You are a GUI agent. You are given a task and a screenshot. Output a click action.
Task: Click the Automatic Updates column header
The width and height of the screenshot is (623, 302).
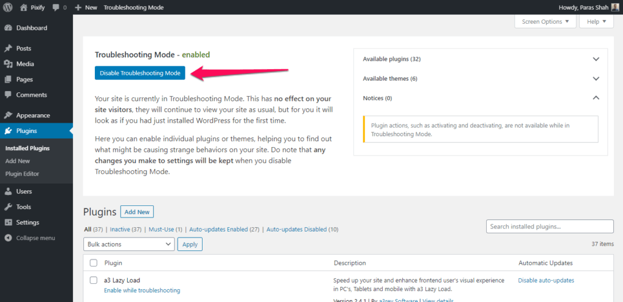click(x=546, y=263)
